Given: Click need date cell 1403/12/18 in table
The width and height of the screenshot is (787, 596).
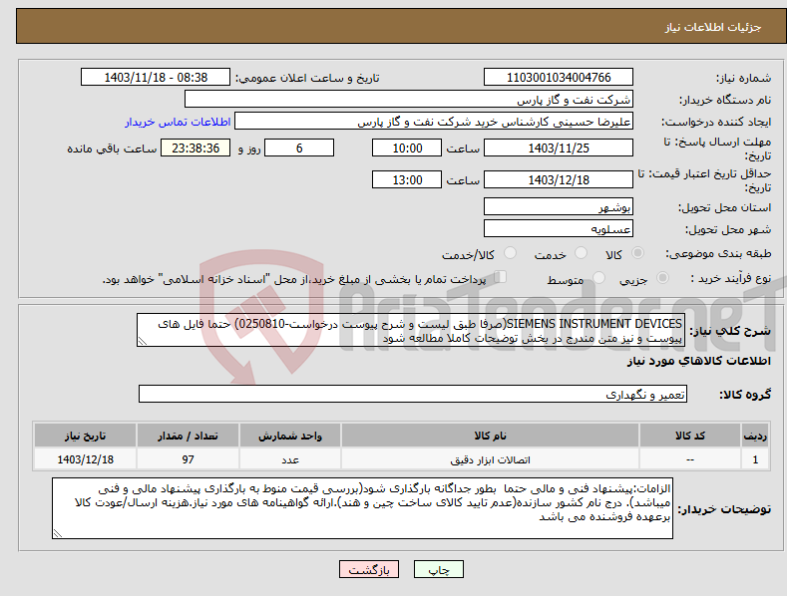Looking at the screenshot, I should coord(85,459).
